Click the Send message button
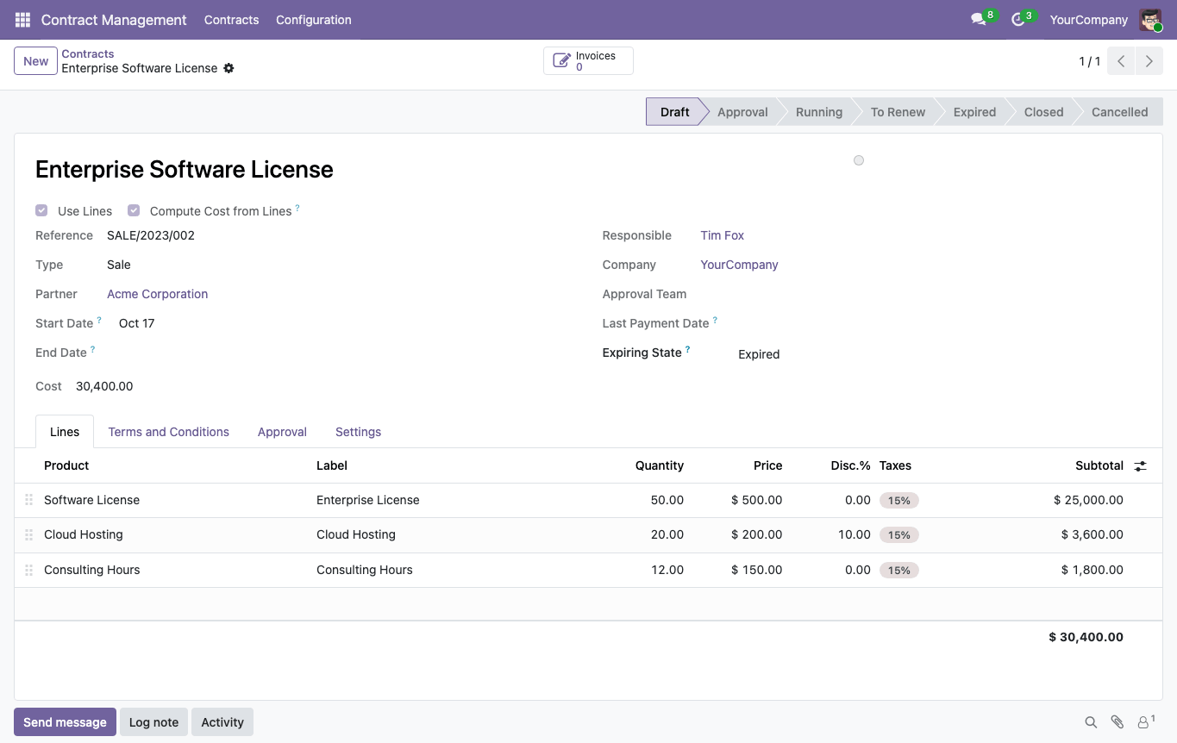 (x=65, y=722)
